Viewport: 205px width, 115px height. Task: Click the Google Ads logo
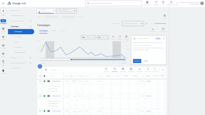tap(17, 3)
